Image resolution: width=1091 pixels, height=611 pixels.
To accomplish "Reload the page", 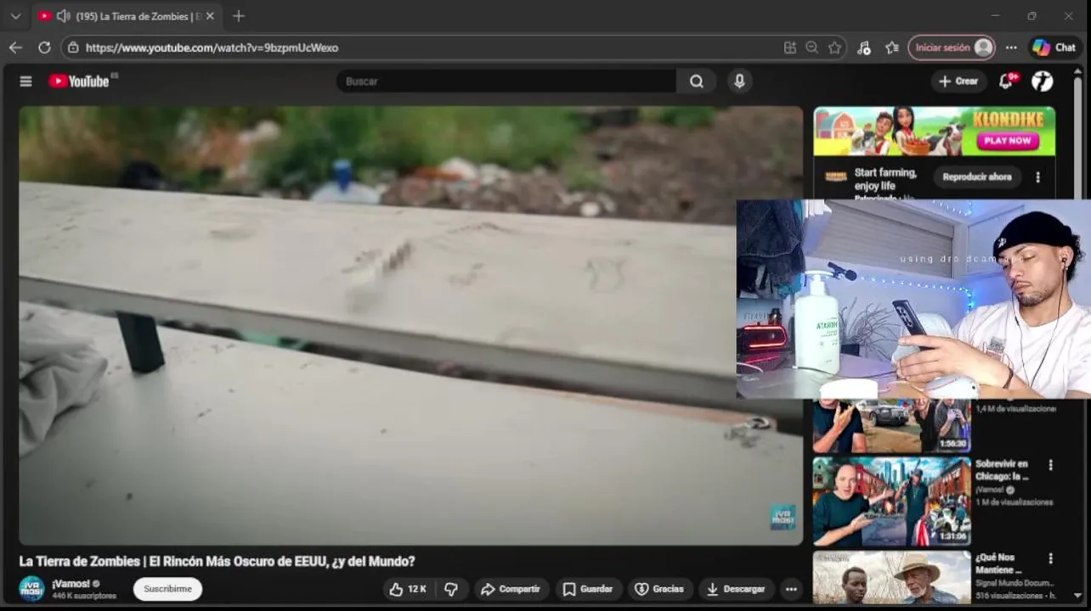I will [x=44, y=48].
